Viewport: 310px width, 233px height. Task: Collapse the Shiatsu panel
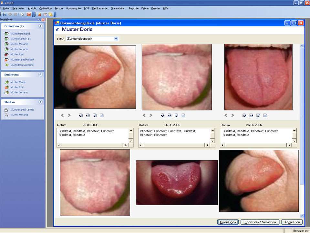click(40, 102)
